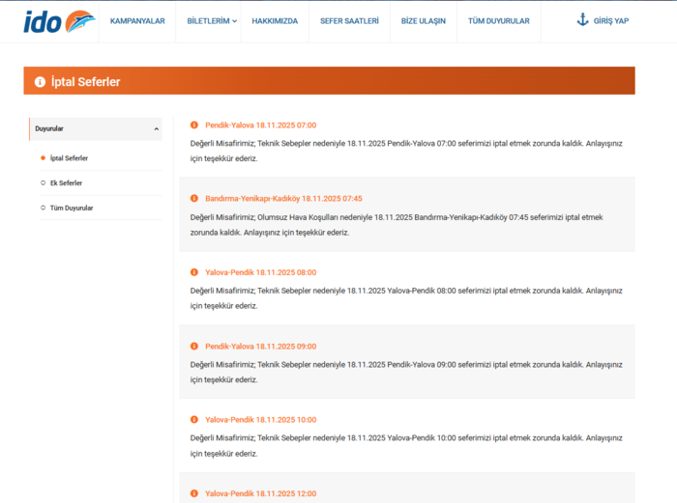Click the Duyurular panel header
Screen dimensions: 677x503
tap(96, 128)
